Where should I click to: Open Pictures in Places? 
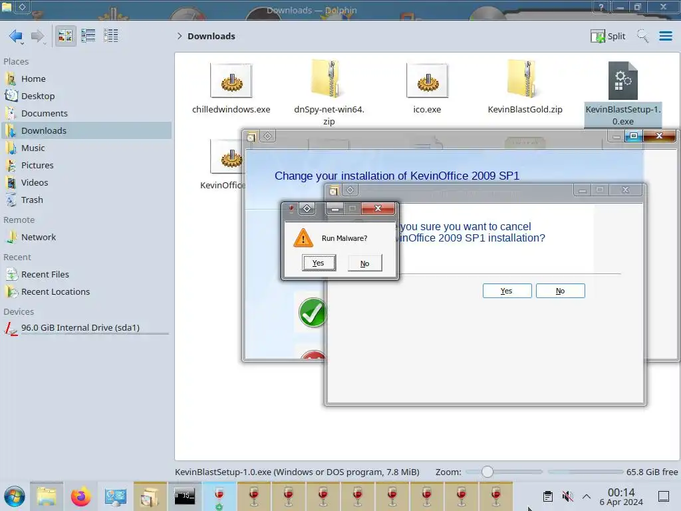[86, 166]
